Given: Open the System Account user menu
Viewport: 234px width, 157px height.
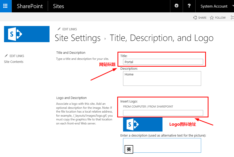Looking at the screenshot, I should click(x=215, y=6).
